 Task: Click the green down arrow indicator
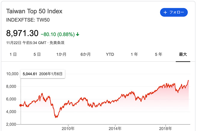[x=78, y=34]
